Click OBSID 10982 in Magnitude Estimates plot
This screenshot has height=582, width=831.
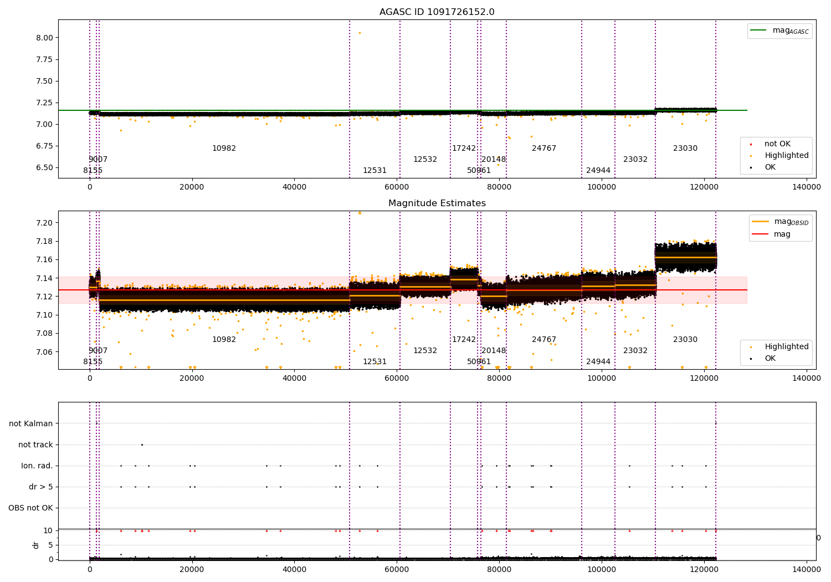(x=224, y=339)
